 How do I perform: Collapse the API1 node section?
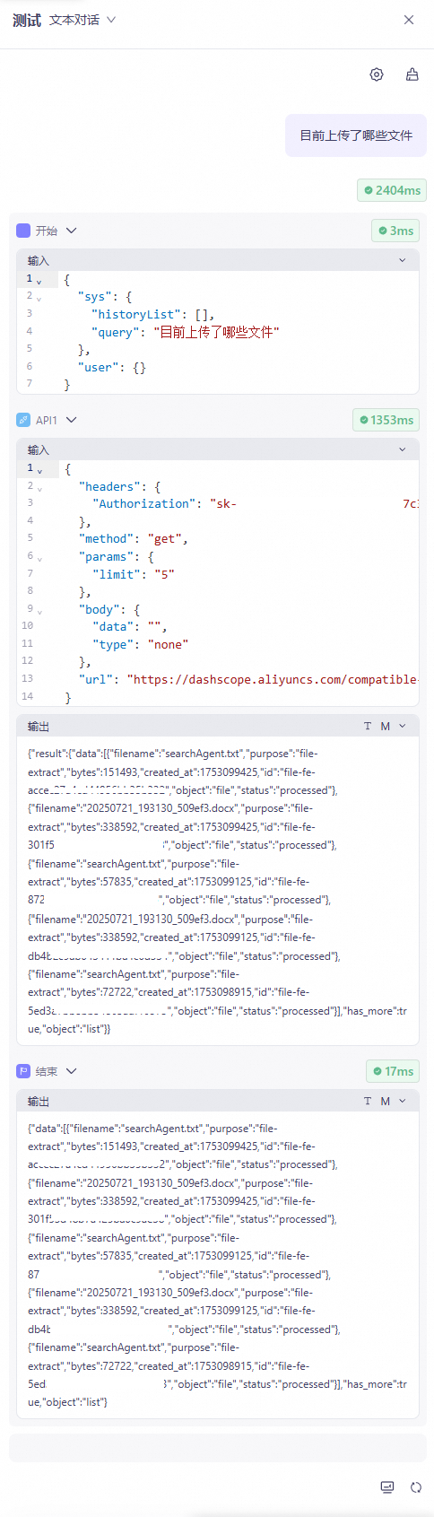coord(72,420)
